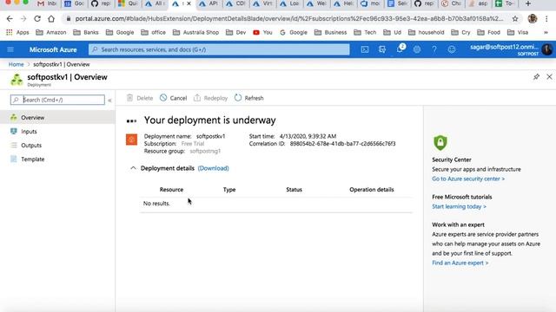The height and width of the screenshot is (312, 556).
Task: Open the Australia Shop bookmarks folder
Action: (195, 32)
